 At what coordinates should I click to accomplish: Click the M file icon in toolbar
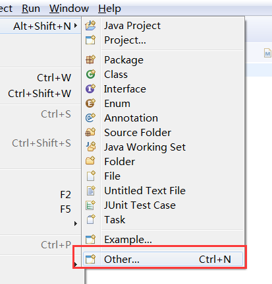(267, 53)
